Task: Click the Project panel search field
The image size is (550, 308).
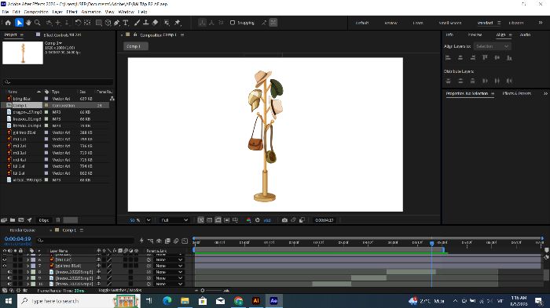Action: point(58,82)
